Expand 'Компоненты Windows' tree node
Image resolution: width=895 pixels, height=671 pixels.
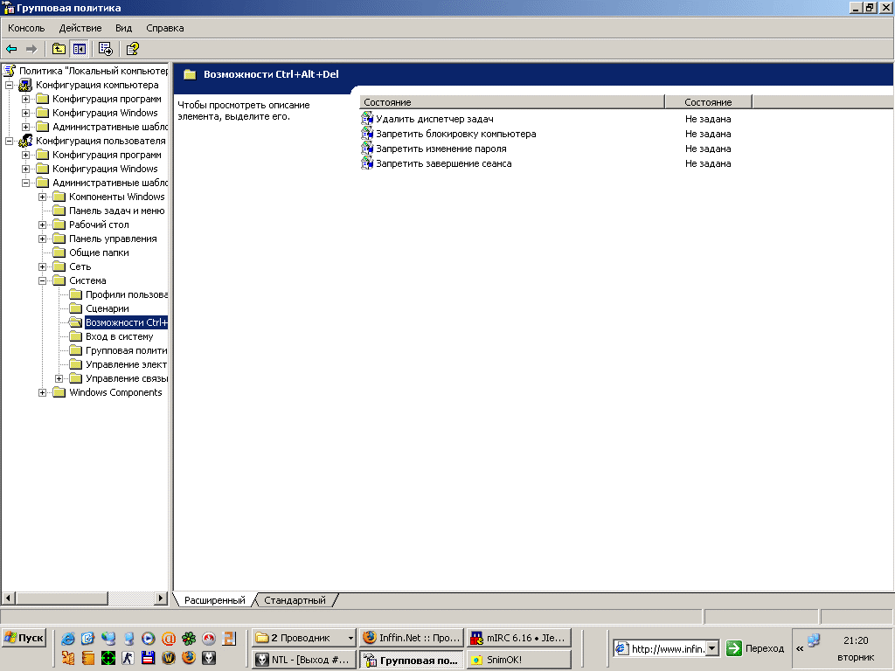click(43, 197)
